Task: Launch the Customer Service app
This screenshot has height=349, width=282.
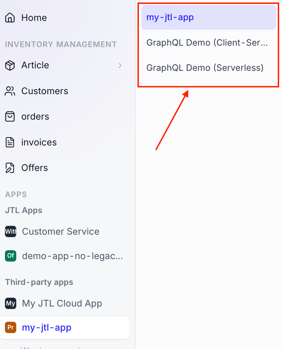Action: click(61, 231)
